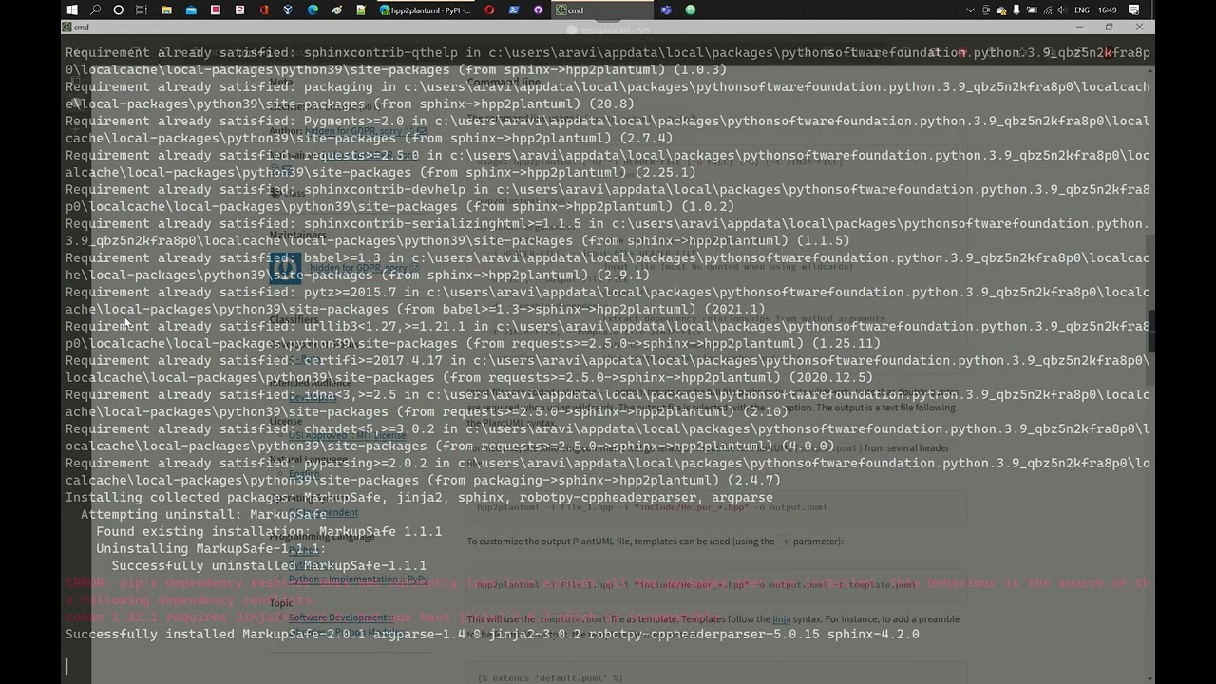
Task: Open the Notepad++ taskbar icon
Action: click(x=361, y=9)
